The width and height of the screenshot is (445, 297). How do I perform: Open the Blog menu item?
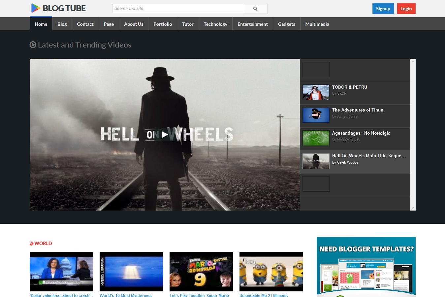62,24
